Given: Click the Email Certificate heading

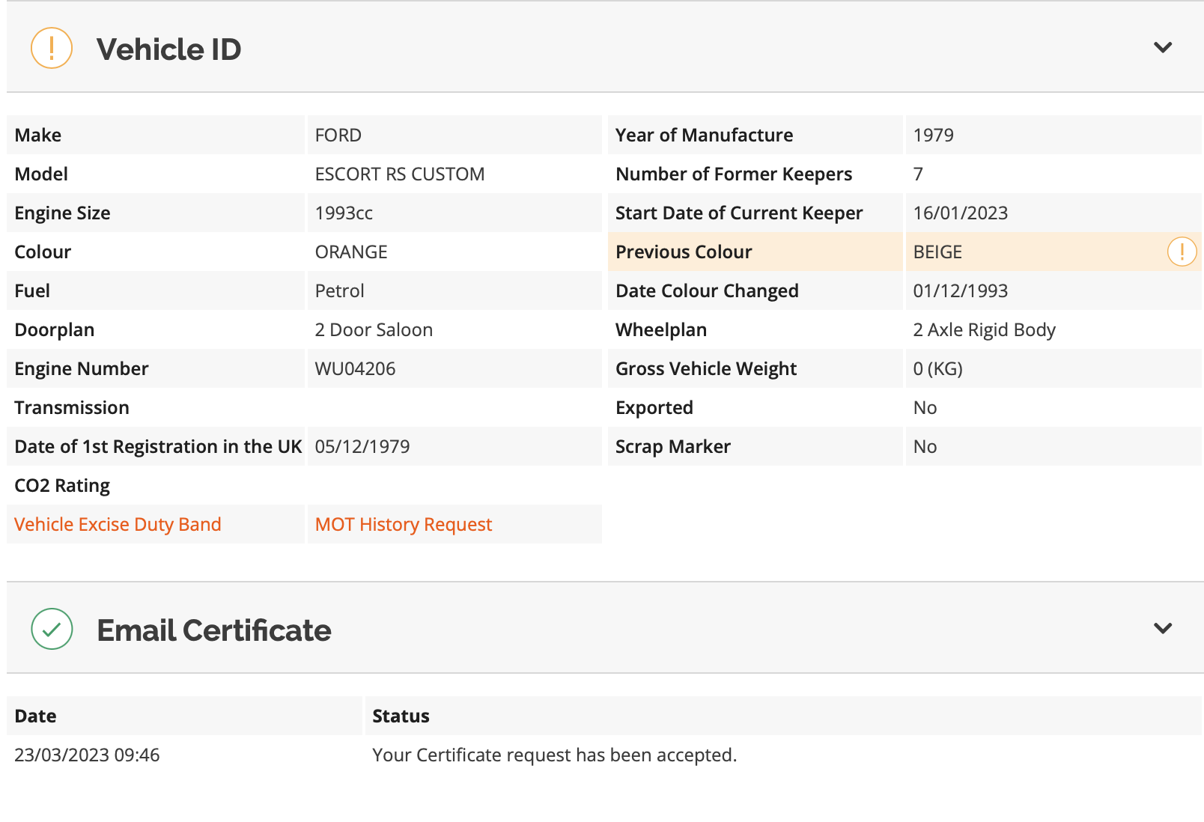Looking at the screenshot, I should tap(214, 630).
